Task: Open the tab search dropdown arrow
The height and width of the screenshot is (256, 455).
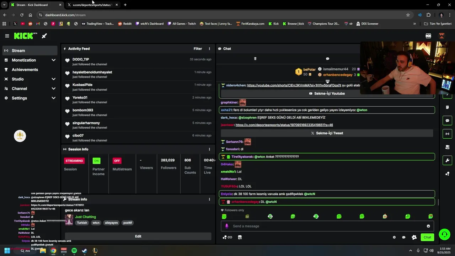Action: 4,5
